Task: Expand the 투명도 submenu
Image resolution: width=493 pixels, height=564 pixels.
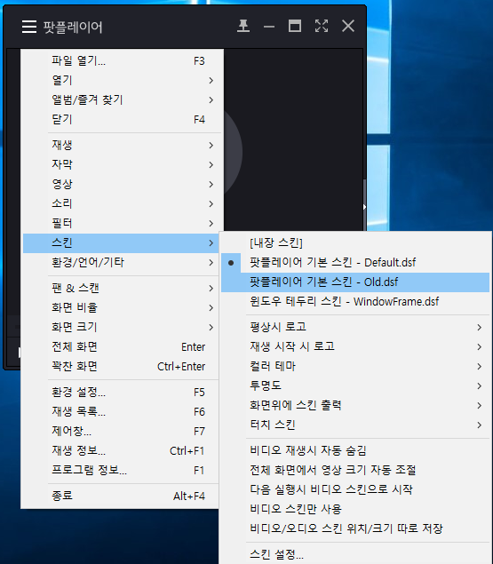Action: 355,385
